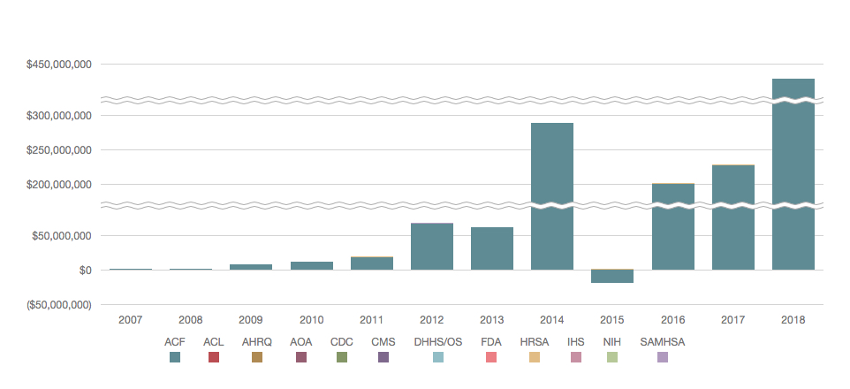Viewport: 850px width, 389px height.
Task: Select the negative 2015 bar
Action: click(612, 277)
